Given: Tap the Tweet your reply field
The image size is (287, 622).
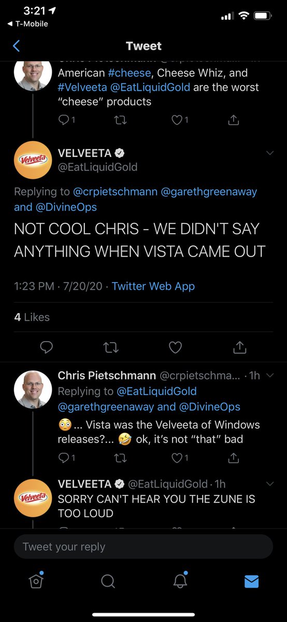Looking at the screenshot, I should click(143, 546).
